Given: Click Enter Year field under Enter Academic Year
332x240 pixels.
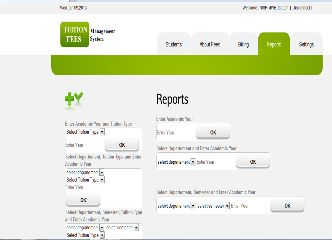Looking at the screenshot, I should pyautogui.click(x=176, y=133).
